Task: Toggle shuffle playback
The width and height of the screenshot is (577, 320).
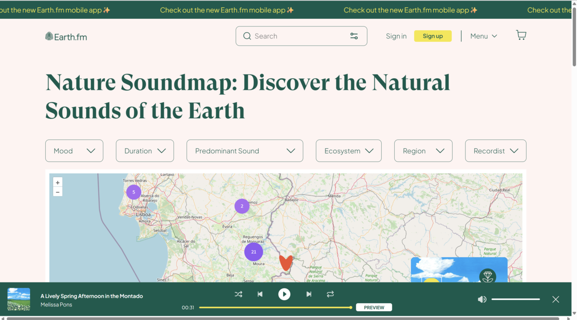Action: pos(238,294)
